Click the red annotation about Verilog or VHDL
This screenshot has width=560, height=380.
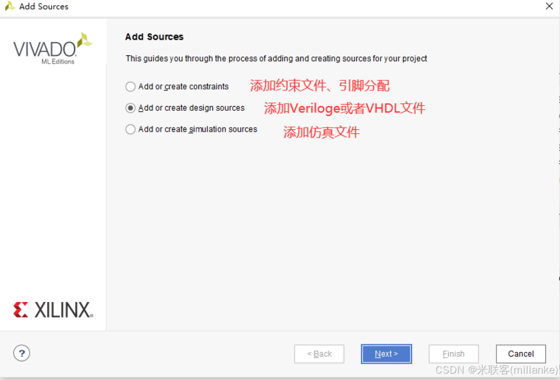pyautogui.click(x=344, y=108)
